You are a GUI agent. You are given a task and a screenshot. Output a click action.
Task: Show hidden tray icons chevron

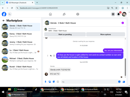pos(102,92)
